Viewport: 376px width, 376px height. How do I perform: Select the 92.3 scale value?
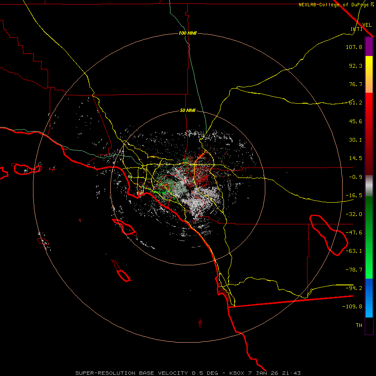(x=356, y=66)
